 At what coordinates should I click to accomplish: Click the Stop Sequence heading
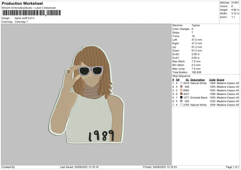(x=182, y=76)
